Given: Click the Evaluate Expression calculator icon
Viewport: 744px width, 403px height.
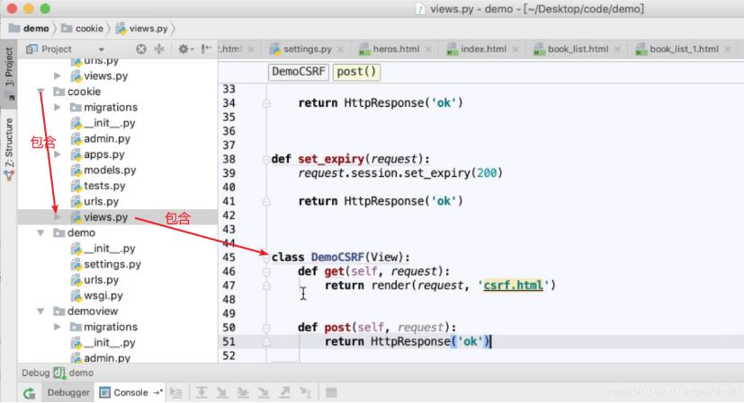Looking at the screenshot, I should click(331, 393).
